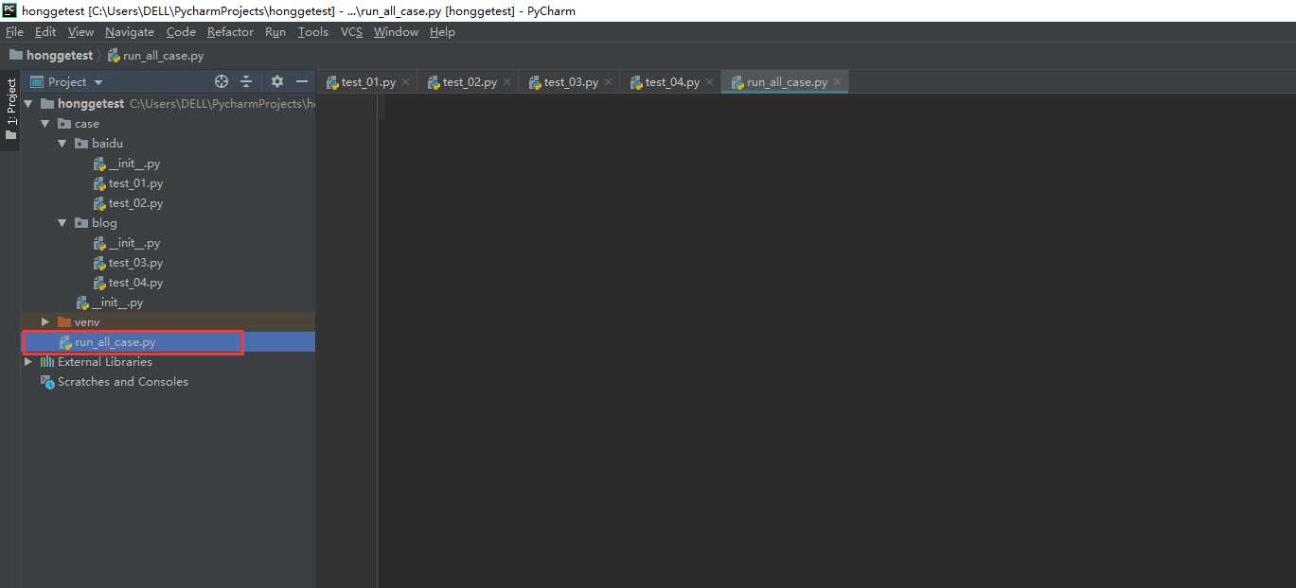Open the Project view dropdown

[x=67, y=82]
